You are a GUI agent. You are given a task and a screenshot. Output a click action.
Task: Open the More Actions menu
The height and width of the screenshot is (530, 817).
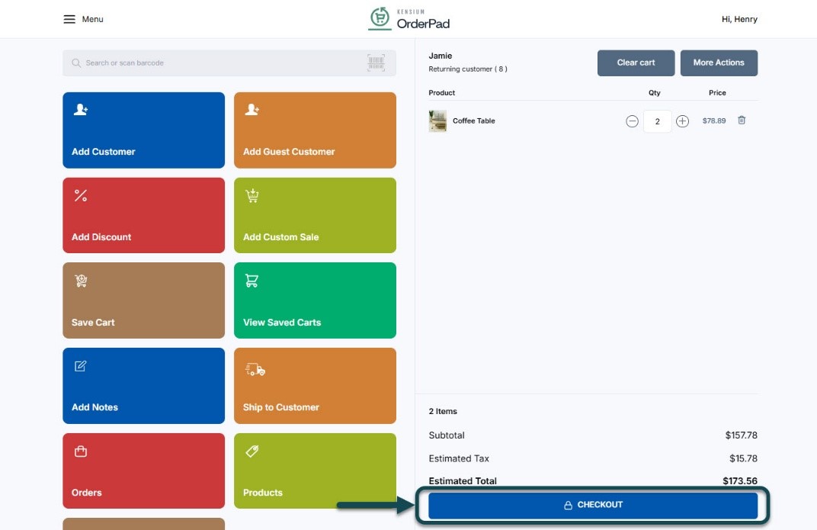[x=719, y=63]
